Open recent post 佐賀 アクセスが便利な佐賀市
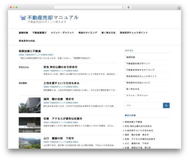Image resolution: width=189 pixels, height=160 pixels. (140, 139)
